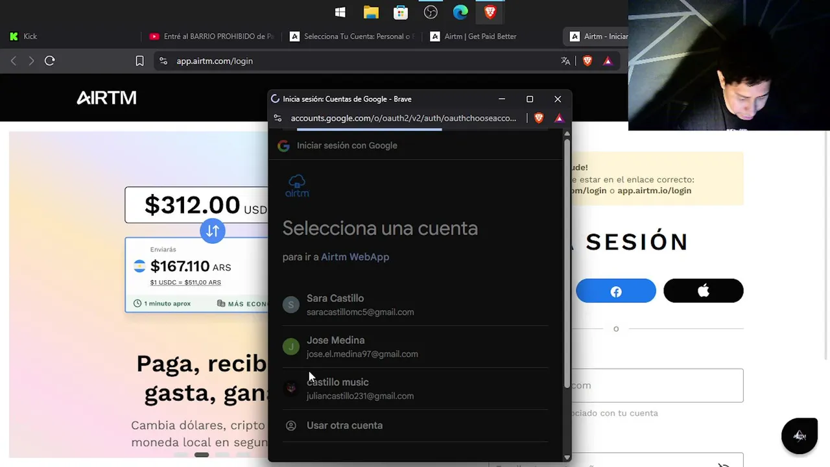Screen dimensions: 830x467
Task: Click the accounts.google.com popup address bar
Action: [x=403, y=118]
